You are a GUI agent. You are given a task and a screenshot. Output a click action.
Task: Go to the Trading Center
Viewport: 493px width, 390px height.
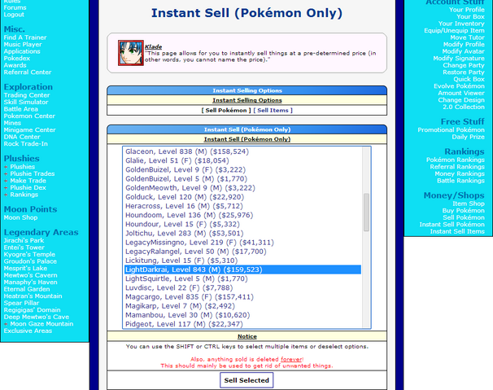[x=27, y=95]
